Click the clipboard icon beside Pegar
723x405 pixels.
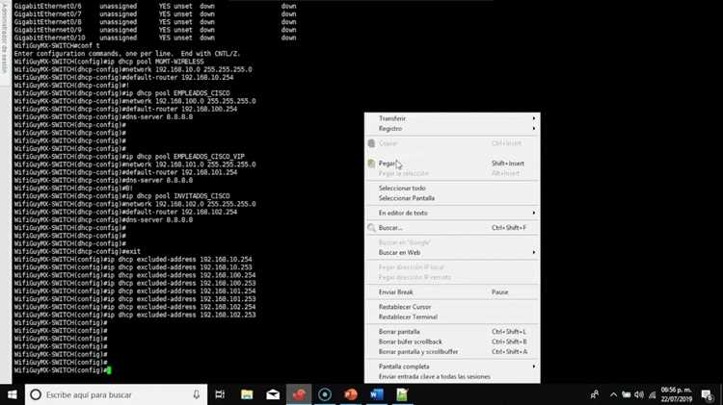(x=372, y=164)
